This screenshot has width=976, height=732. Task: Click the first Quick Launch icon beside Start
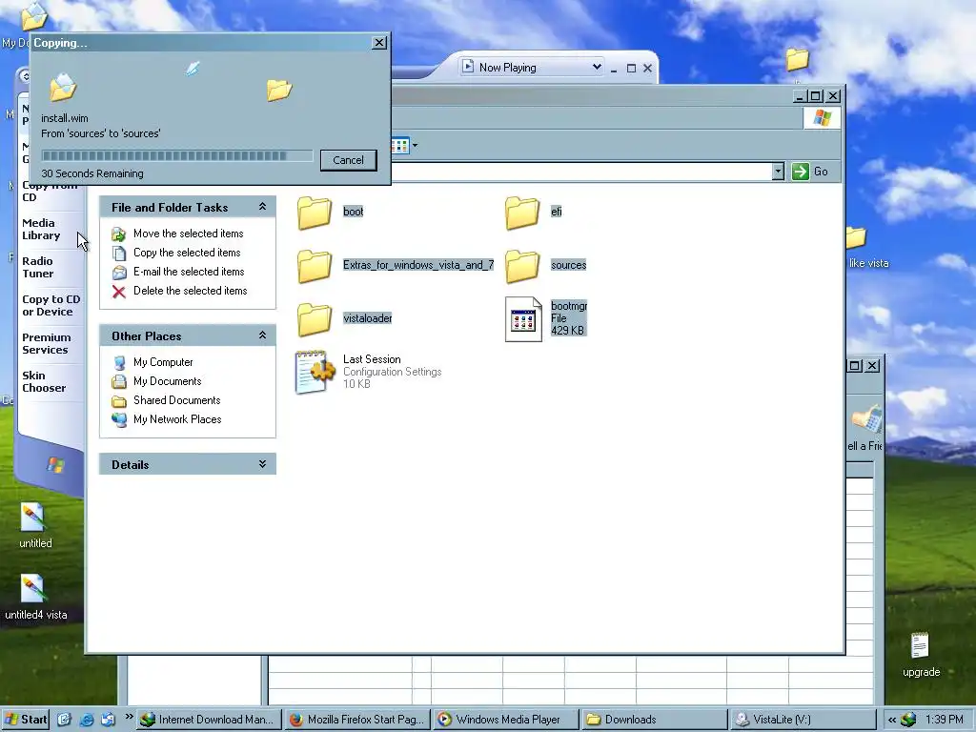(x=64, y=720)
